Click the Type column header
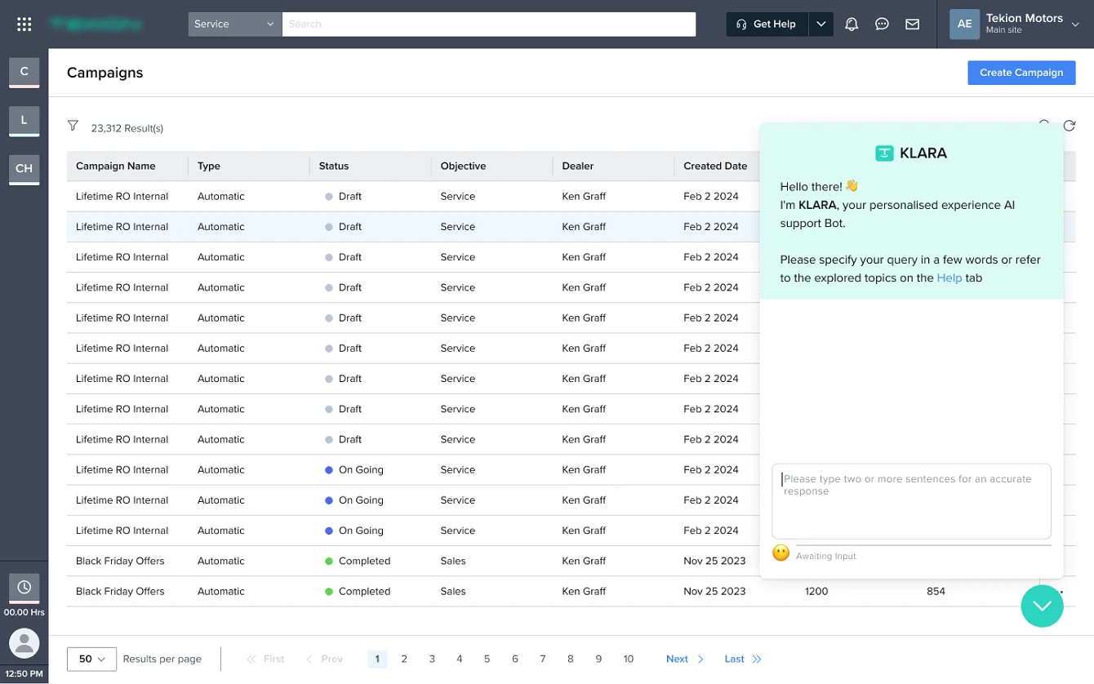Image resolution: width=1094 pixels, height=684 pixels. 209,166
